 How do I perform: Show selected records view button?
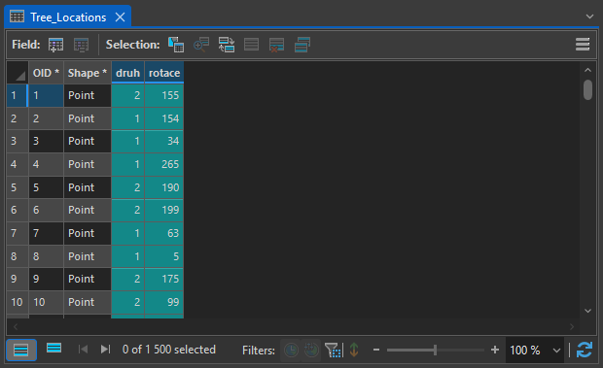pyautogui.click(x=53, y=349)
